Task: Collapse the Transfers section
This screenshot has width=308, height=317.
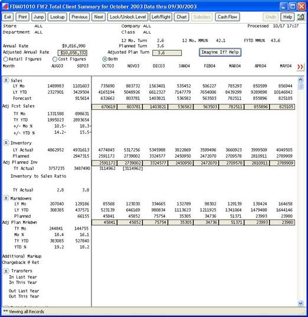Action: 6,271
